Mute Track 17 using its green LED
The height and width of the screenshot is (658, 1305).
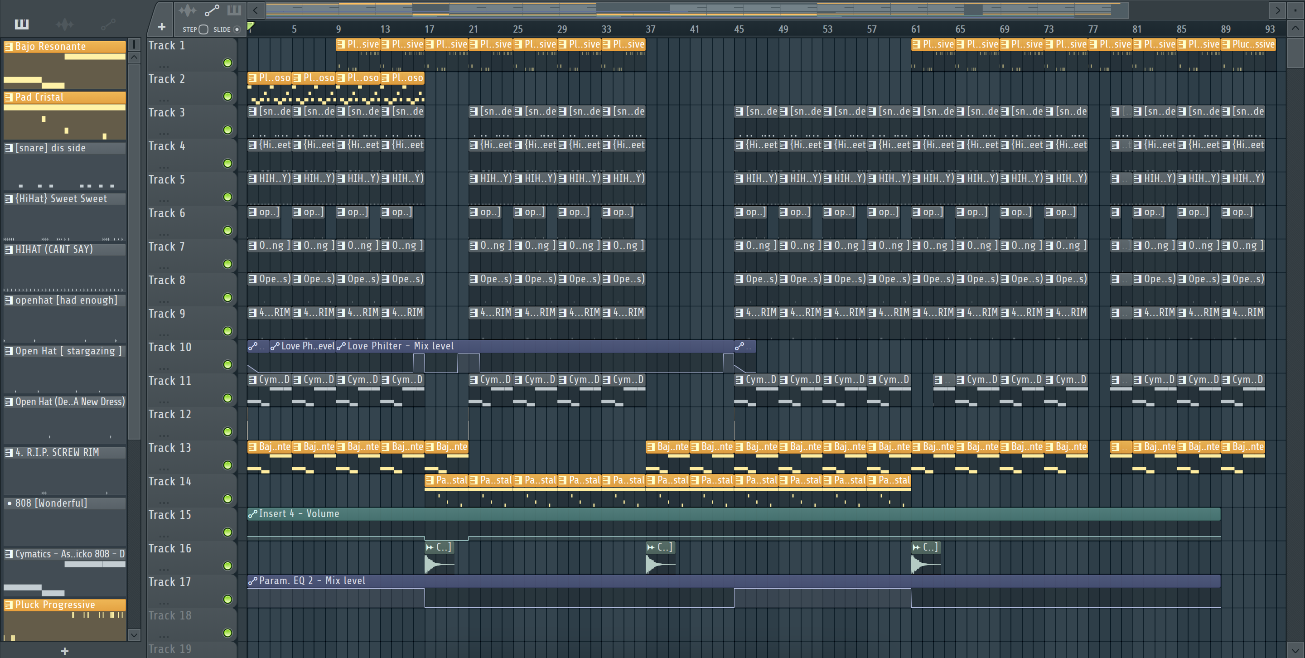pos(227,599)
